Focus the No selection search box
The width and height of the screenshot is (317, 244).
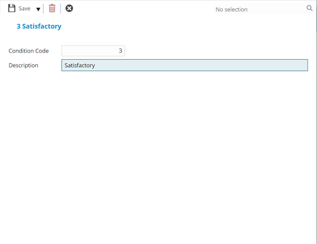coord(259,9)
